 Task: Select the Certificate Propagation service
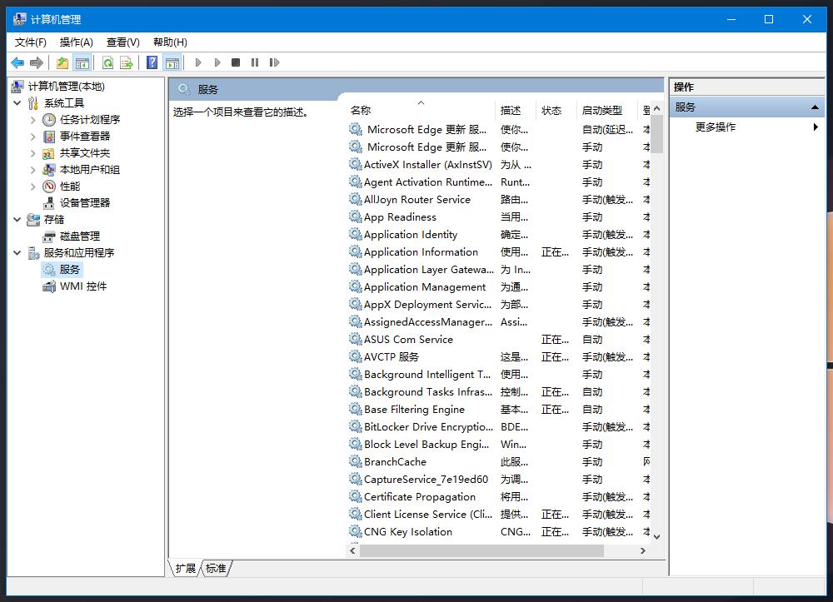pyautogui.click(x=499, y=497)
